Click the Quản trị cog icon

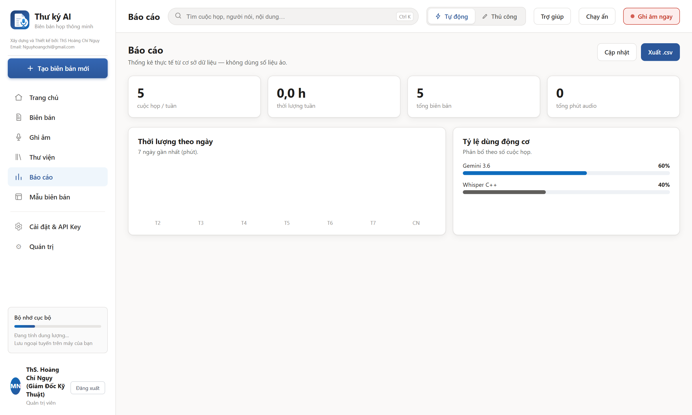point(18,246)
